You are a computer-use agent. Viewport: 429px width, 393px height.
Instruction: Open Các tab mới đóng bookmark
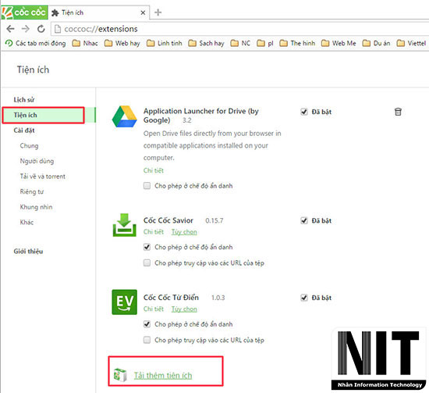coord(36,43)
